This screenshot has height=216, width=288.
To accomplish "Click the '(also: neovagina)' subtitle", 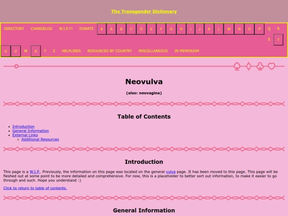I will pos(144,93).
